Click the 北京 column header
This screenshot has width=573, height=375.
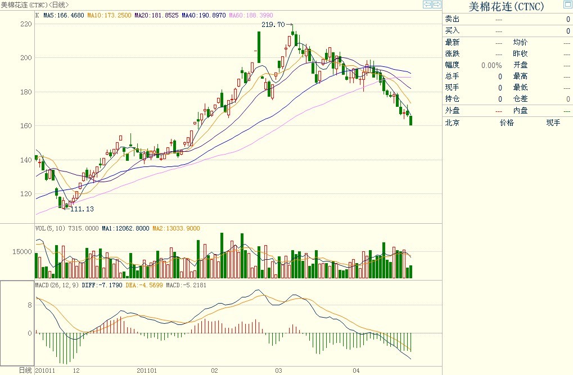click(x=452, y=122)
